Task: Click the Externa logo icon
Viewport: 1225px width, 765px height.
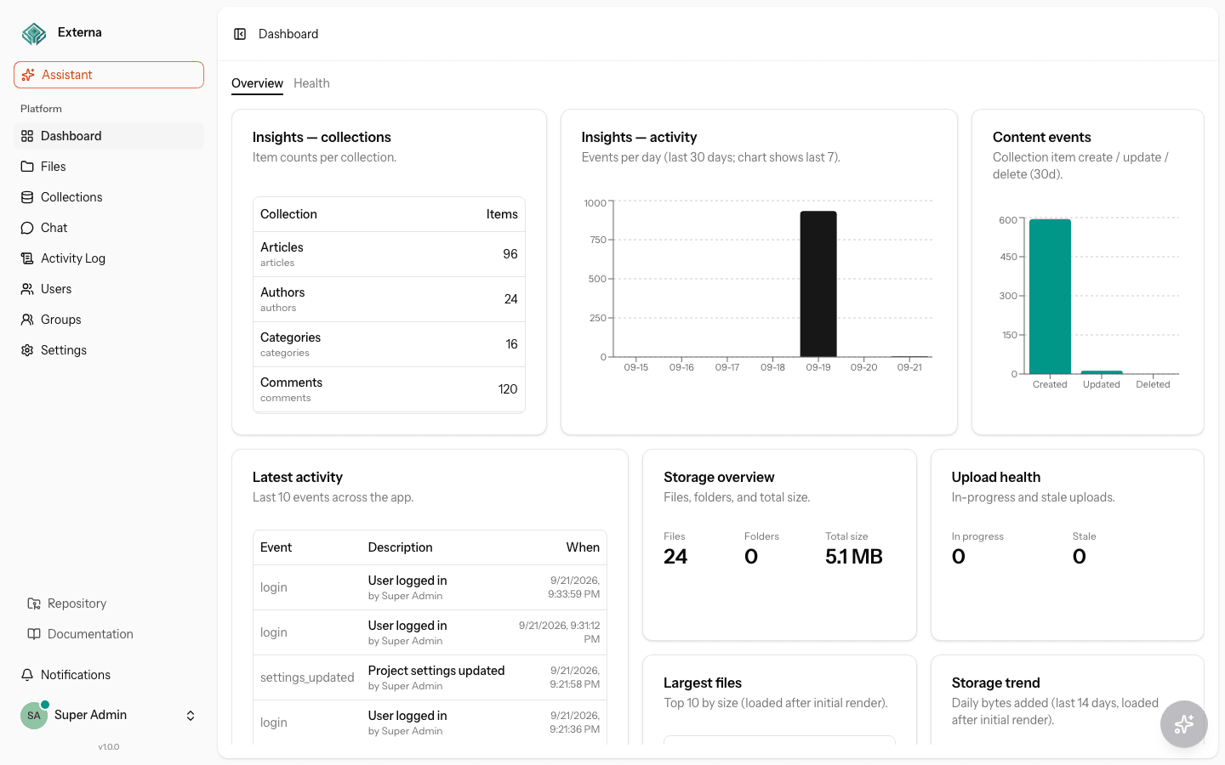Action: click(34, 33)
